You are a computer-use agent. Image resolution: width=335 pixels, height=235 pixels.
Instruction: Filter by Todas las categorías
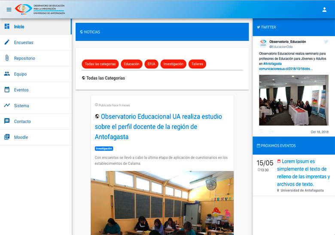click(100, 64)
